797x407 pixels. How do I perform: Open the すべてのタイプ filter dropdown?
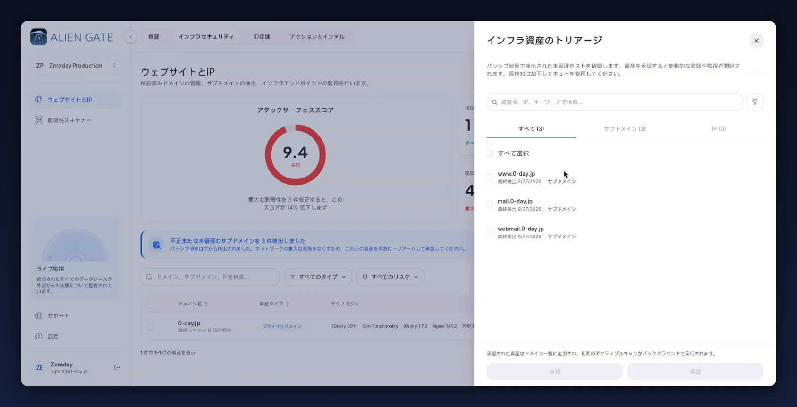pos(318,277)
